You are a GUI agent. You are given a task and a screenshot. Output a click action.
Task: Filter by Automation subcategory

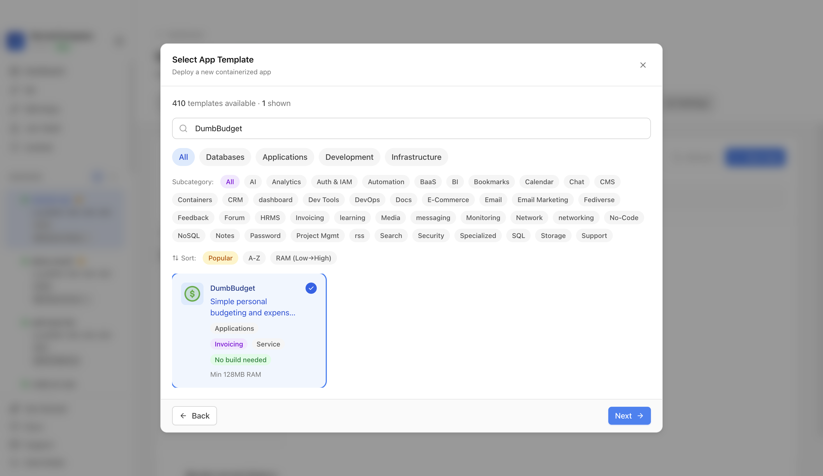point(386,182)
